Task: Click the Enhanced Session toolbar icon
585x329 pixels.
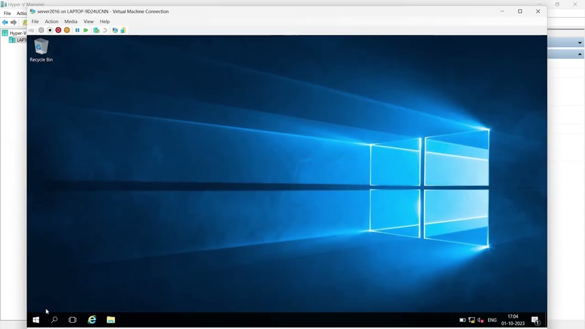Action: [x=115, y=30]
